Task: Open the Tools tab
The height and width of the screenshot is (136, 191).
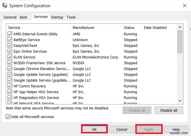Action: tap(71, 17)
